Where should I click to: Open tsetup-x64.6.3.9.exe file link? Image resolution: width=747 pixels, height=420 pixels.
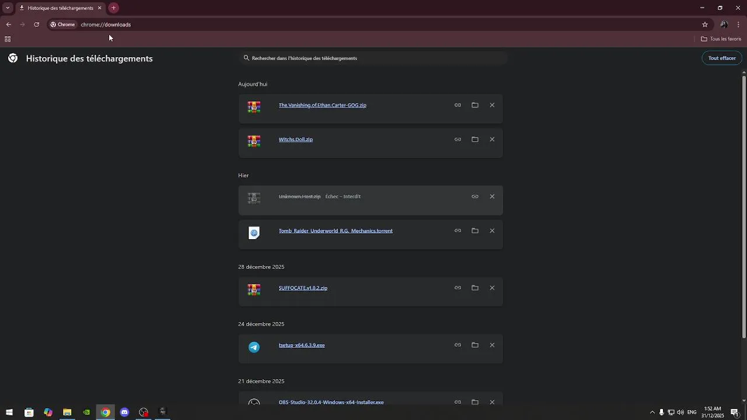click(x=302, y=345)
